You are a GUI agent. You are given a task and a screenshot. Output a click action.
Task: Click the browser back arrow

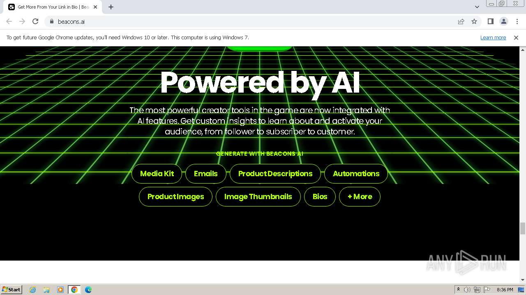pyautogui.click(x=9, y=21)
